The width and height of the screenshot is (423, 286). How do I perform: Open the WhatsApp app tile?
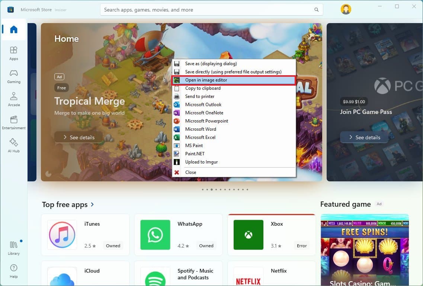(x=178, y=235)
